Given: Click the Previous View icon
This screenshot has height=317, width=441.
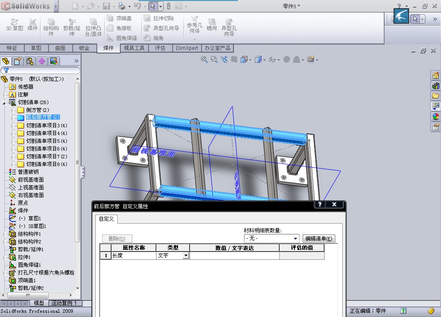Looking at the screenshot, I should [x=224, y=59].
